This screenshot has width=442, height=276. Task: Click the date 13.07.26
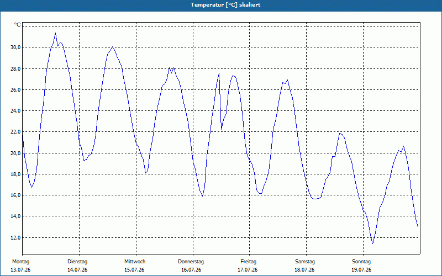(x=20, y=270)
